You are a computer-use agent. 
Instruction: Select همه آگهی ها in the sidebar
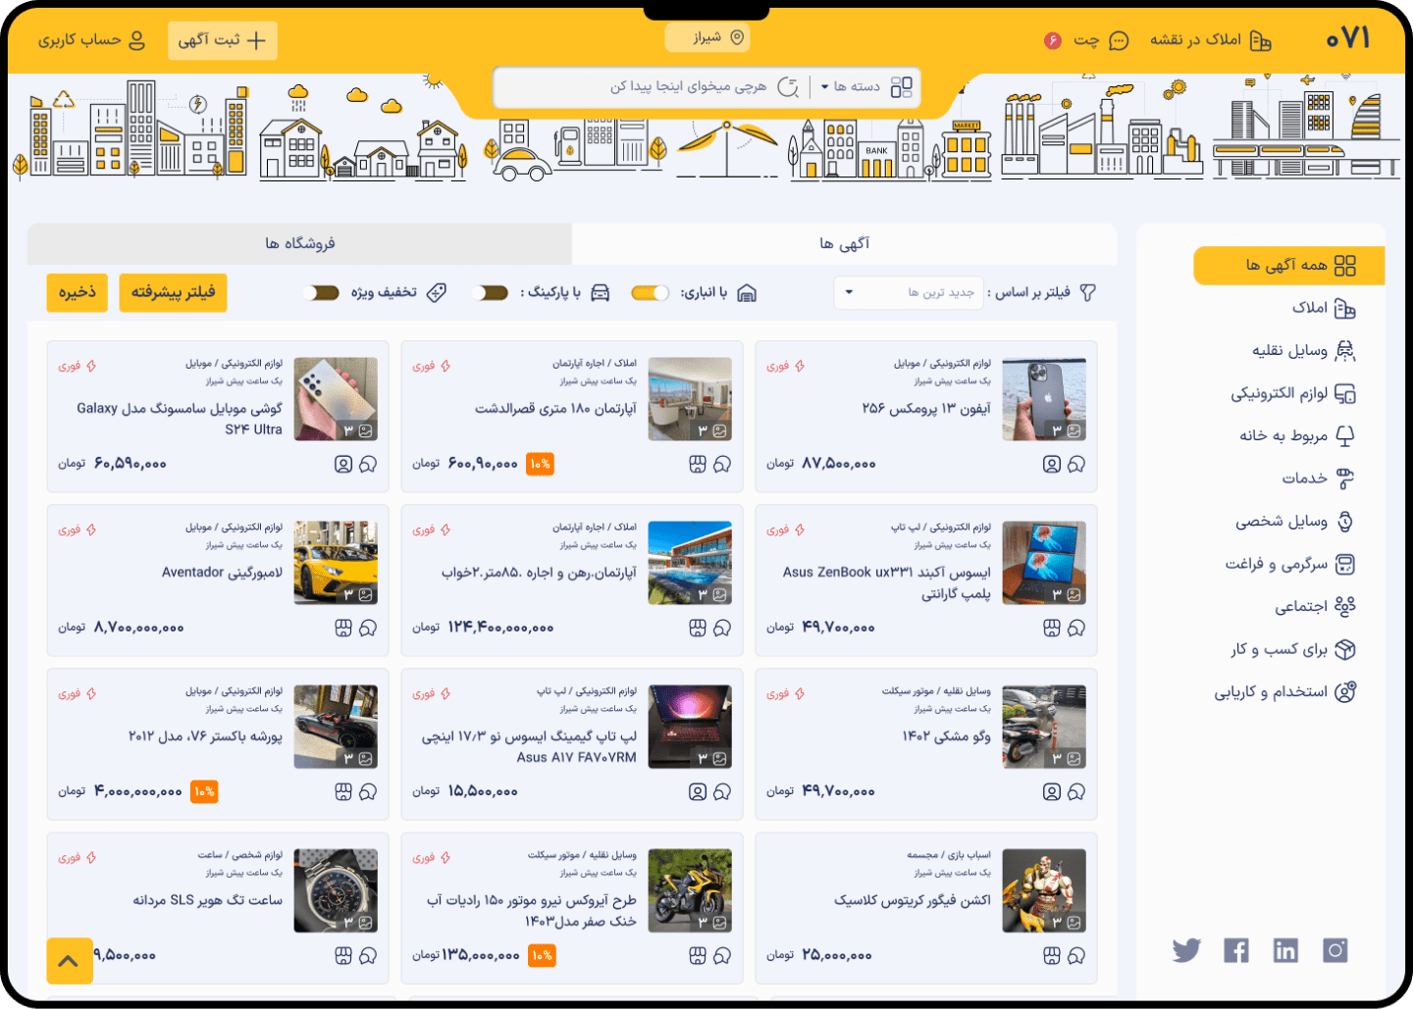coord(1289,266)
